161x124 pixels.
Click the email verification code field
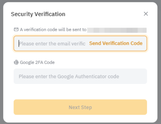coord(52,43)
